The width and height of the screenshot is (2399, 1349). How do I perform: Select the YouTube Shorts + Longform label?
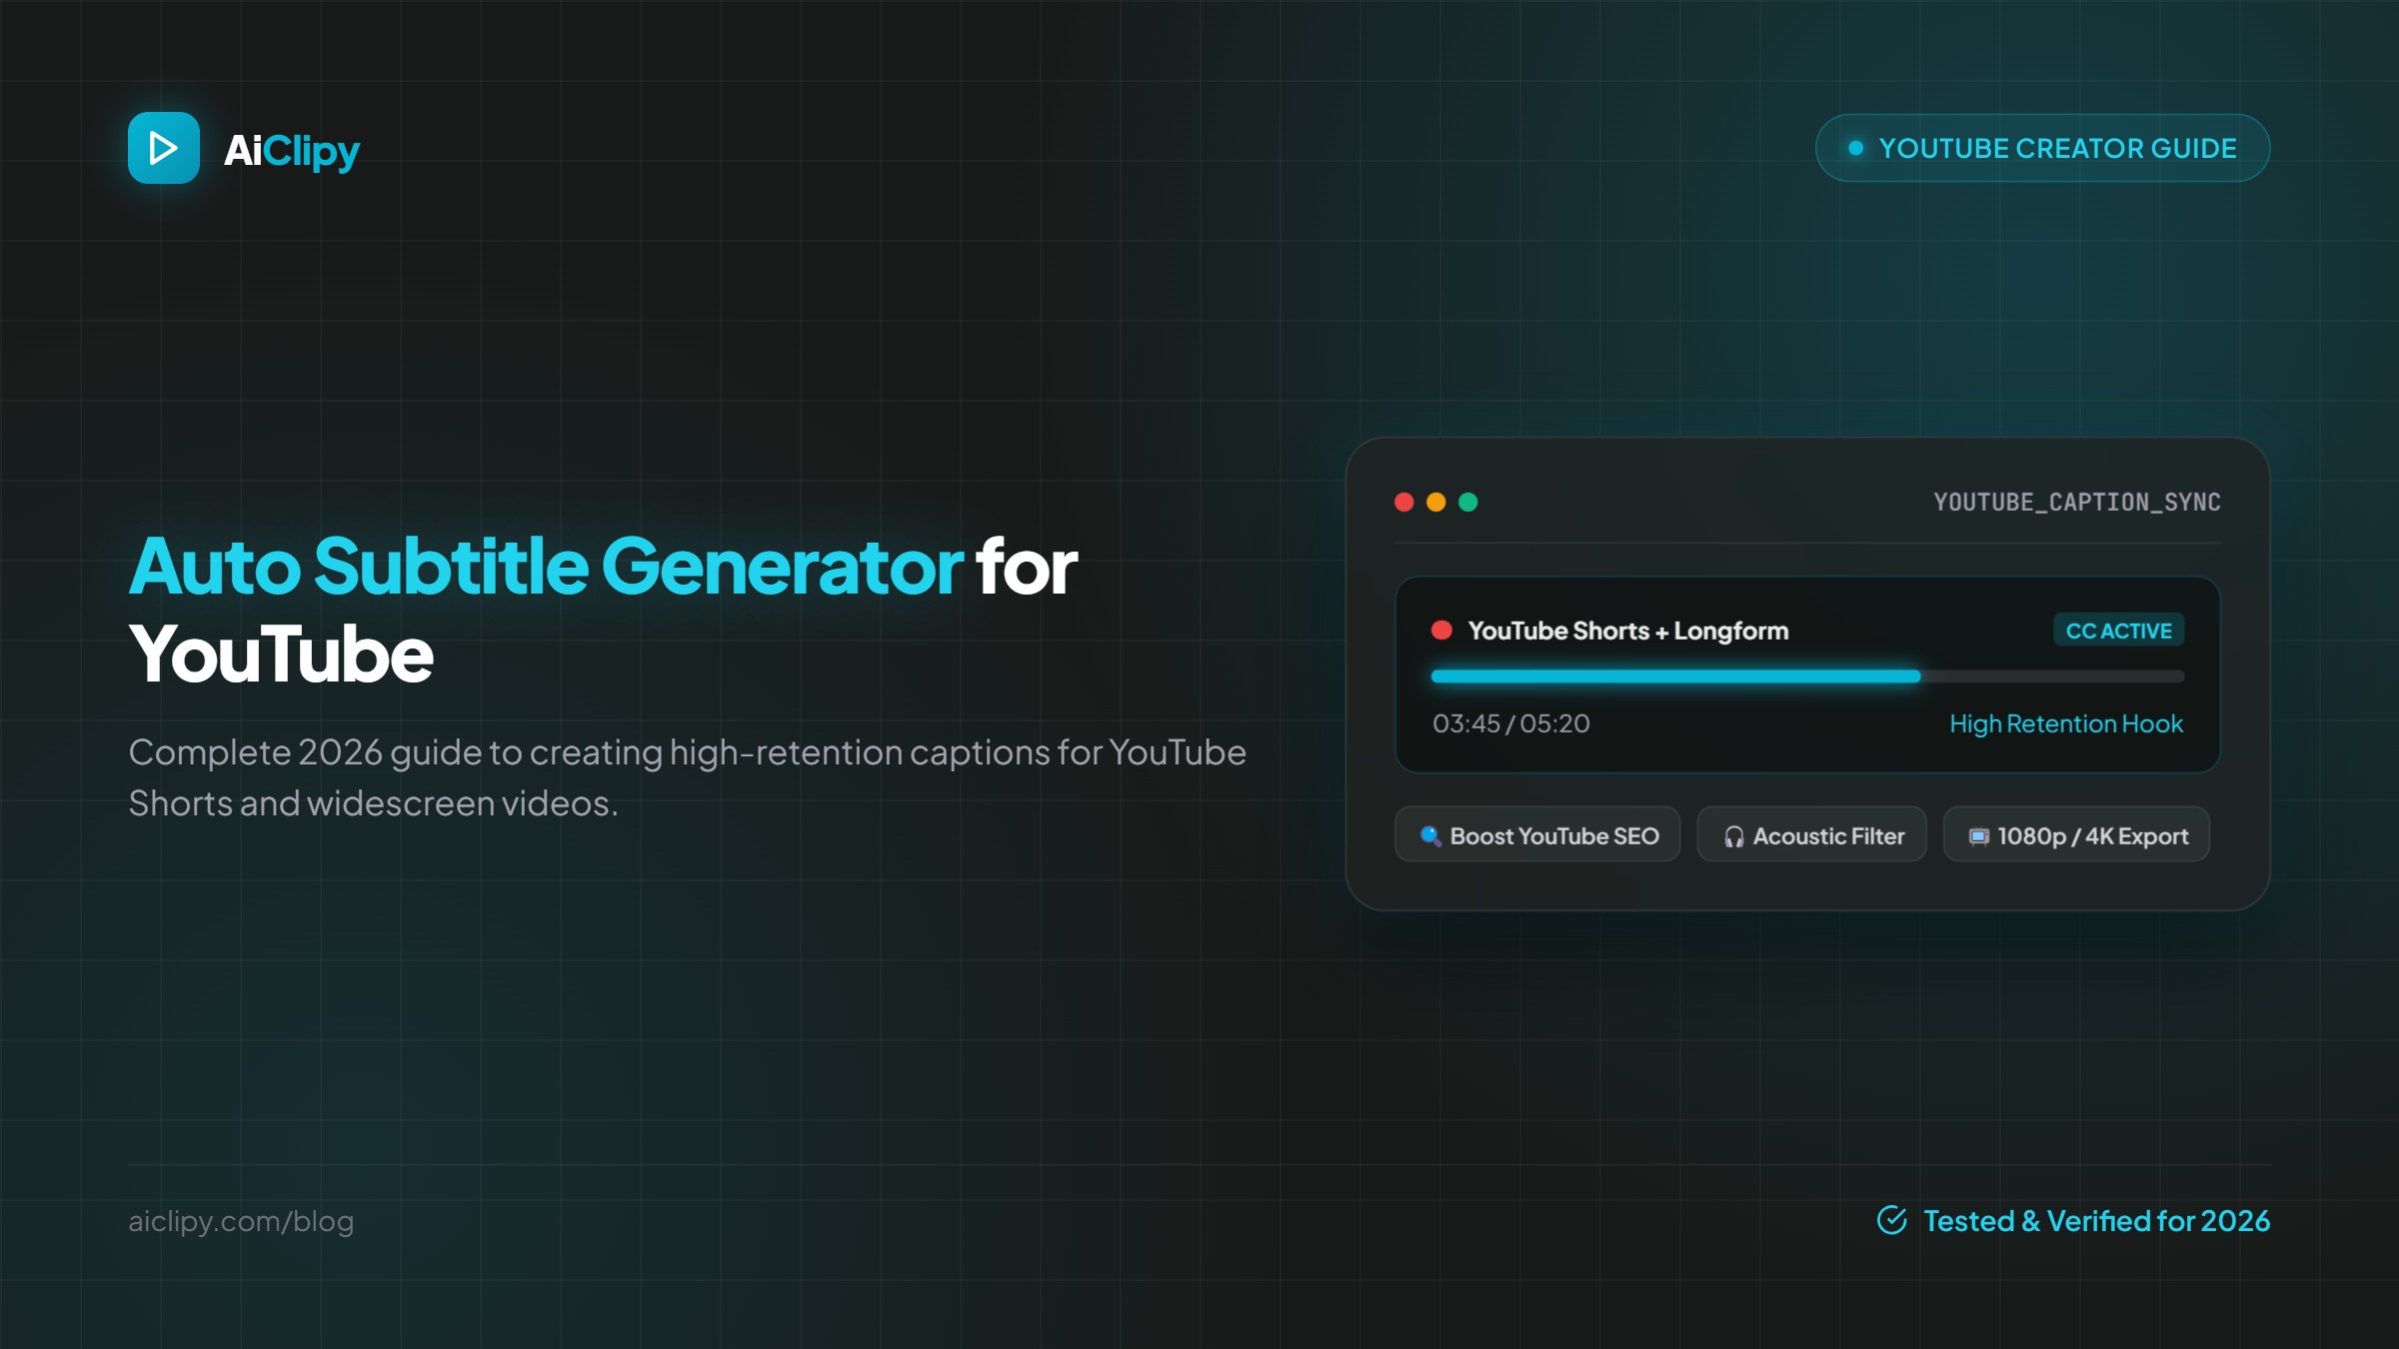coord(1627,631)
